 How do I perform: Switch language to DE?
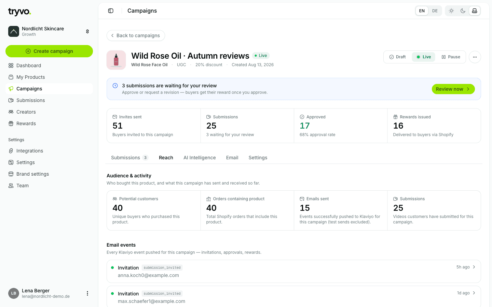pyautogui.click(x=435, y=11)
